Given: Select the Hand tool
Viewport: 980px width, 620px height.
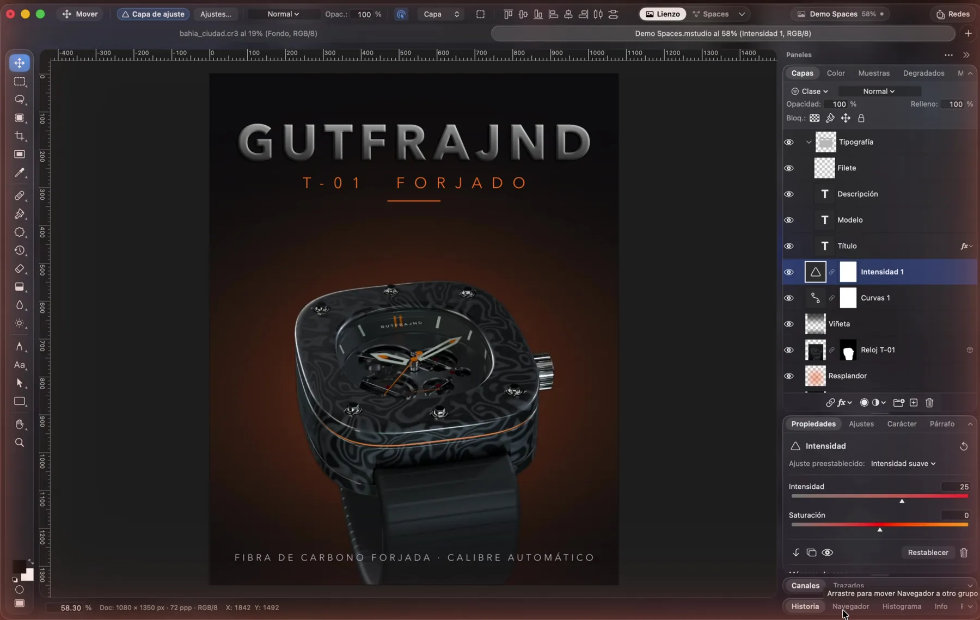Looking at the screenshot, I should click(20, 424).
